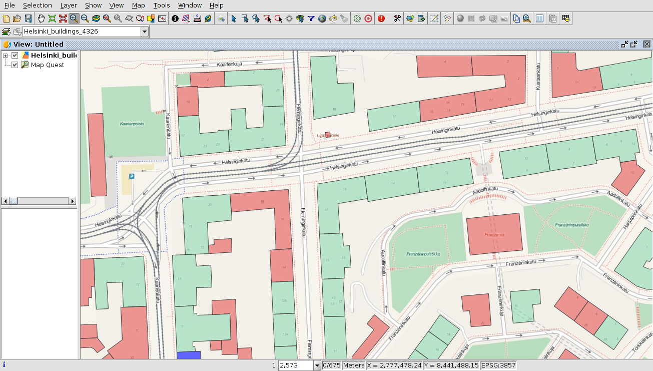Open the preferences wrench tool icon
Viewport: 653px width, 371px height.
click(397, 19)
